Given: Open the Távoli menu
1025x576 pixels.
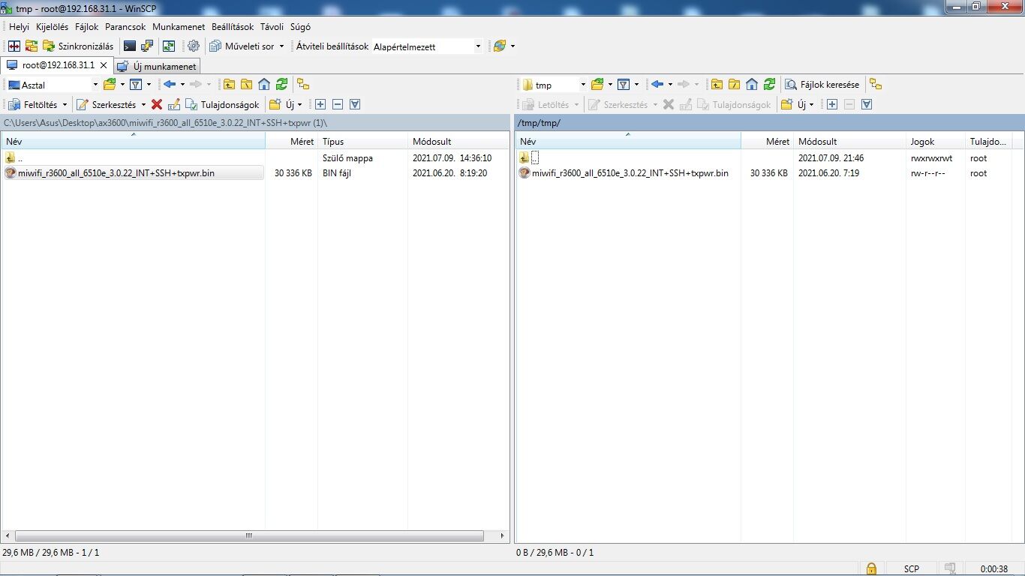Looking at the screenshot, I should (272, 26).
